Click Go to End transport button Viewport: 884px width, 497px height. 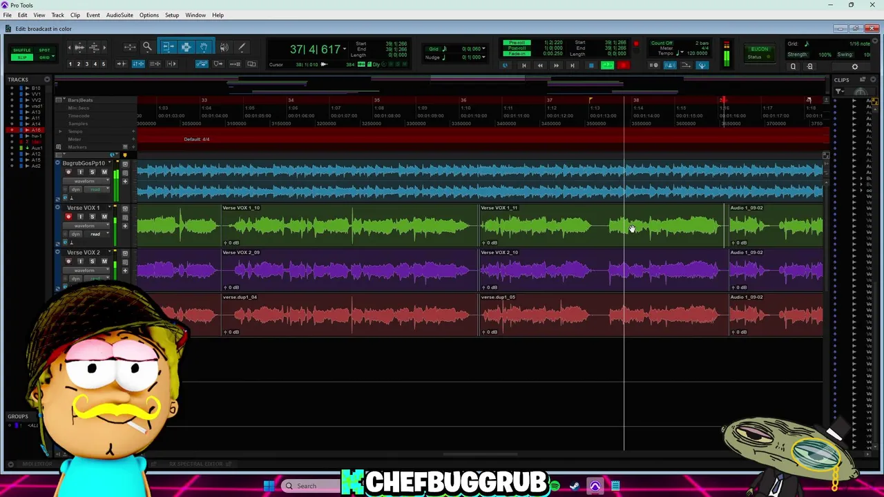click(572, 66)
